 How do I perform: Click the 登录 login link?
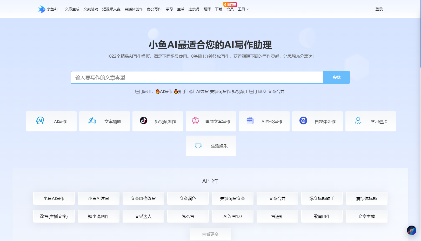379,9
